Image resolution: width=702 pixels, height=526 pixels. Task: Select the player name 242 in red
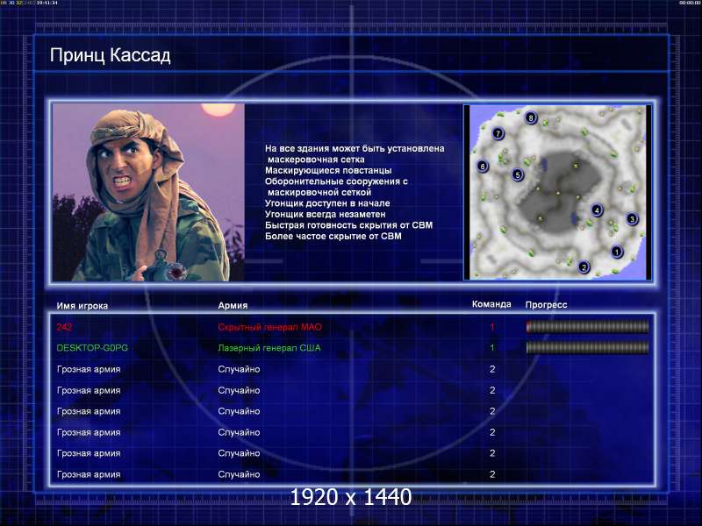coord(64,327)
